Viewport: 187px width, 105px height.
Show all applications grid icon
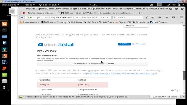pyautogui.click(x=5, y=87)
